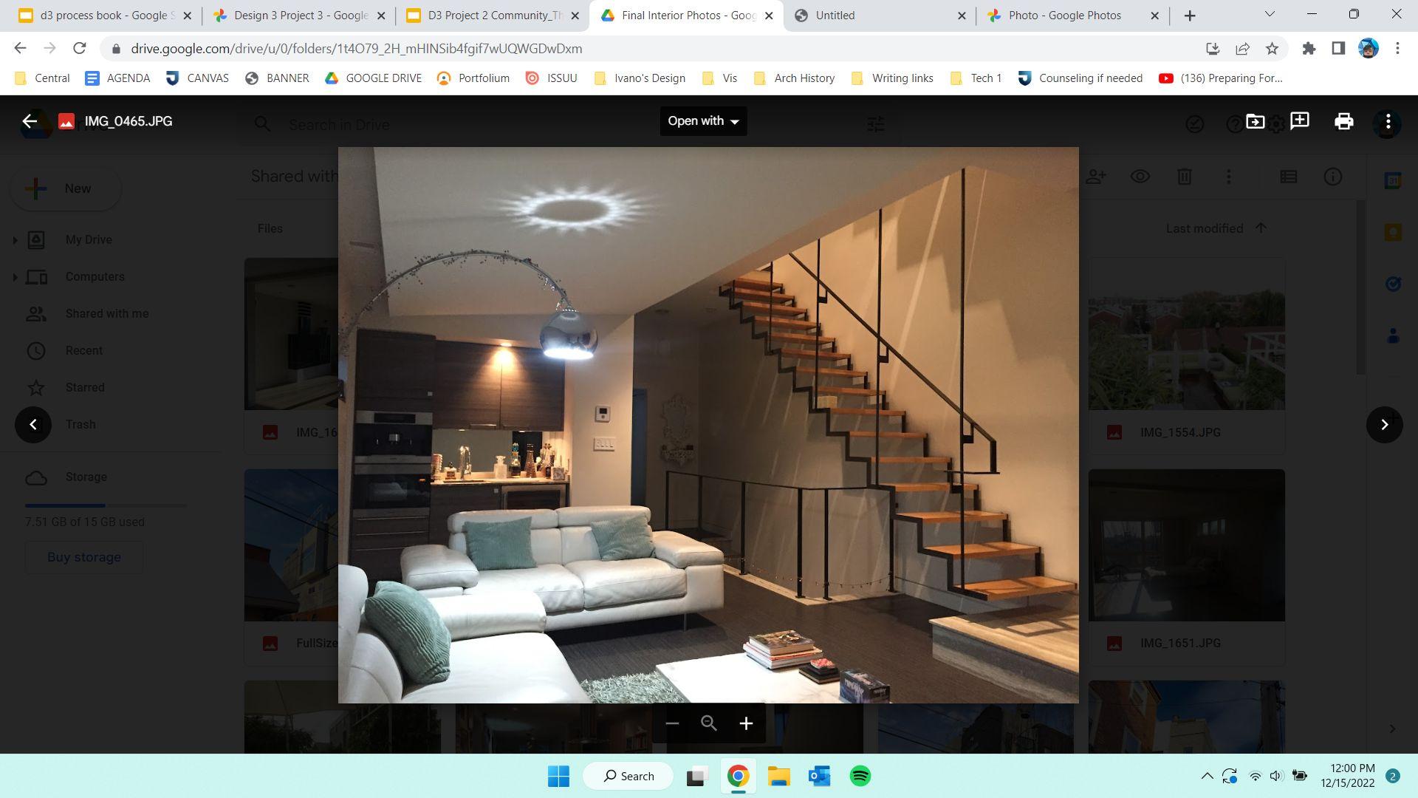Add shortcut to Drive icon

1255,121
